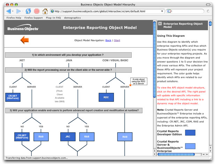Image resolution: width=216 pixels, height=164 pixels.
Task: Click the Google search engine icon
Action: coord(169,11)
